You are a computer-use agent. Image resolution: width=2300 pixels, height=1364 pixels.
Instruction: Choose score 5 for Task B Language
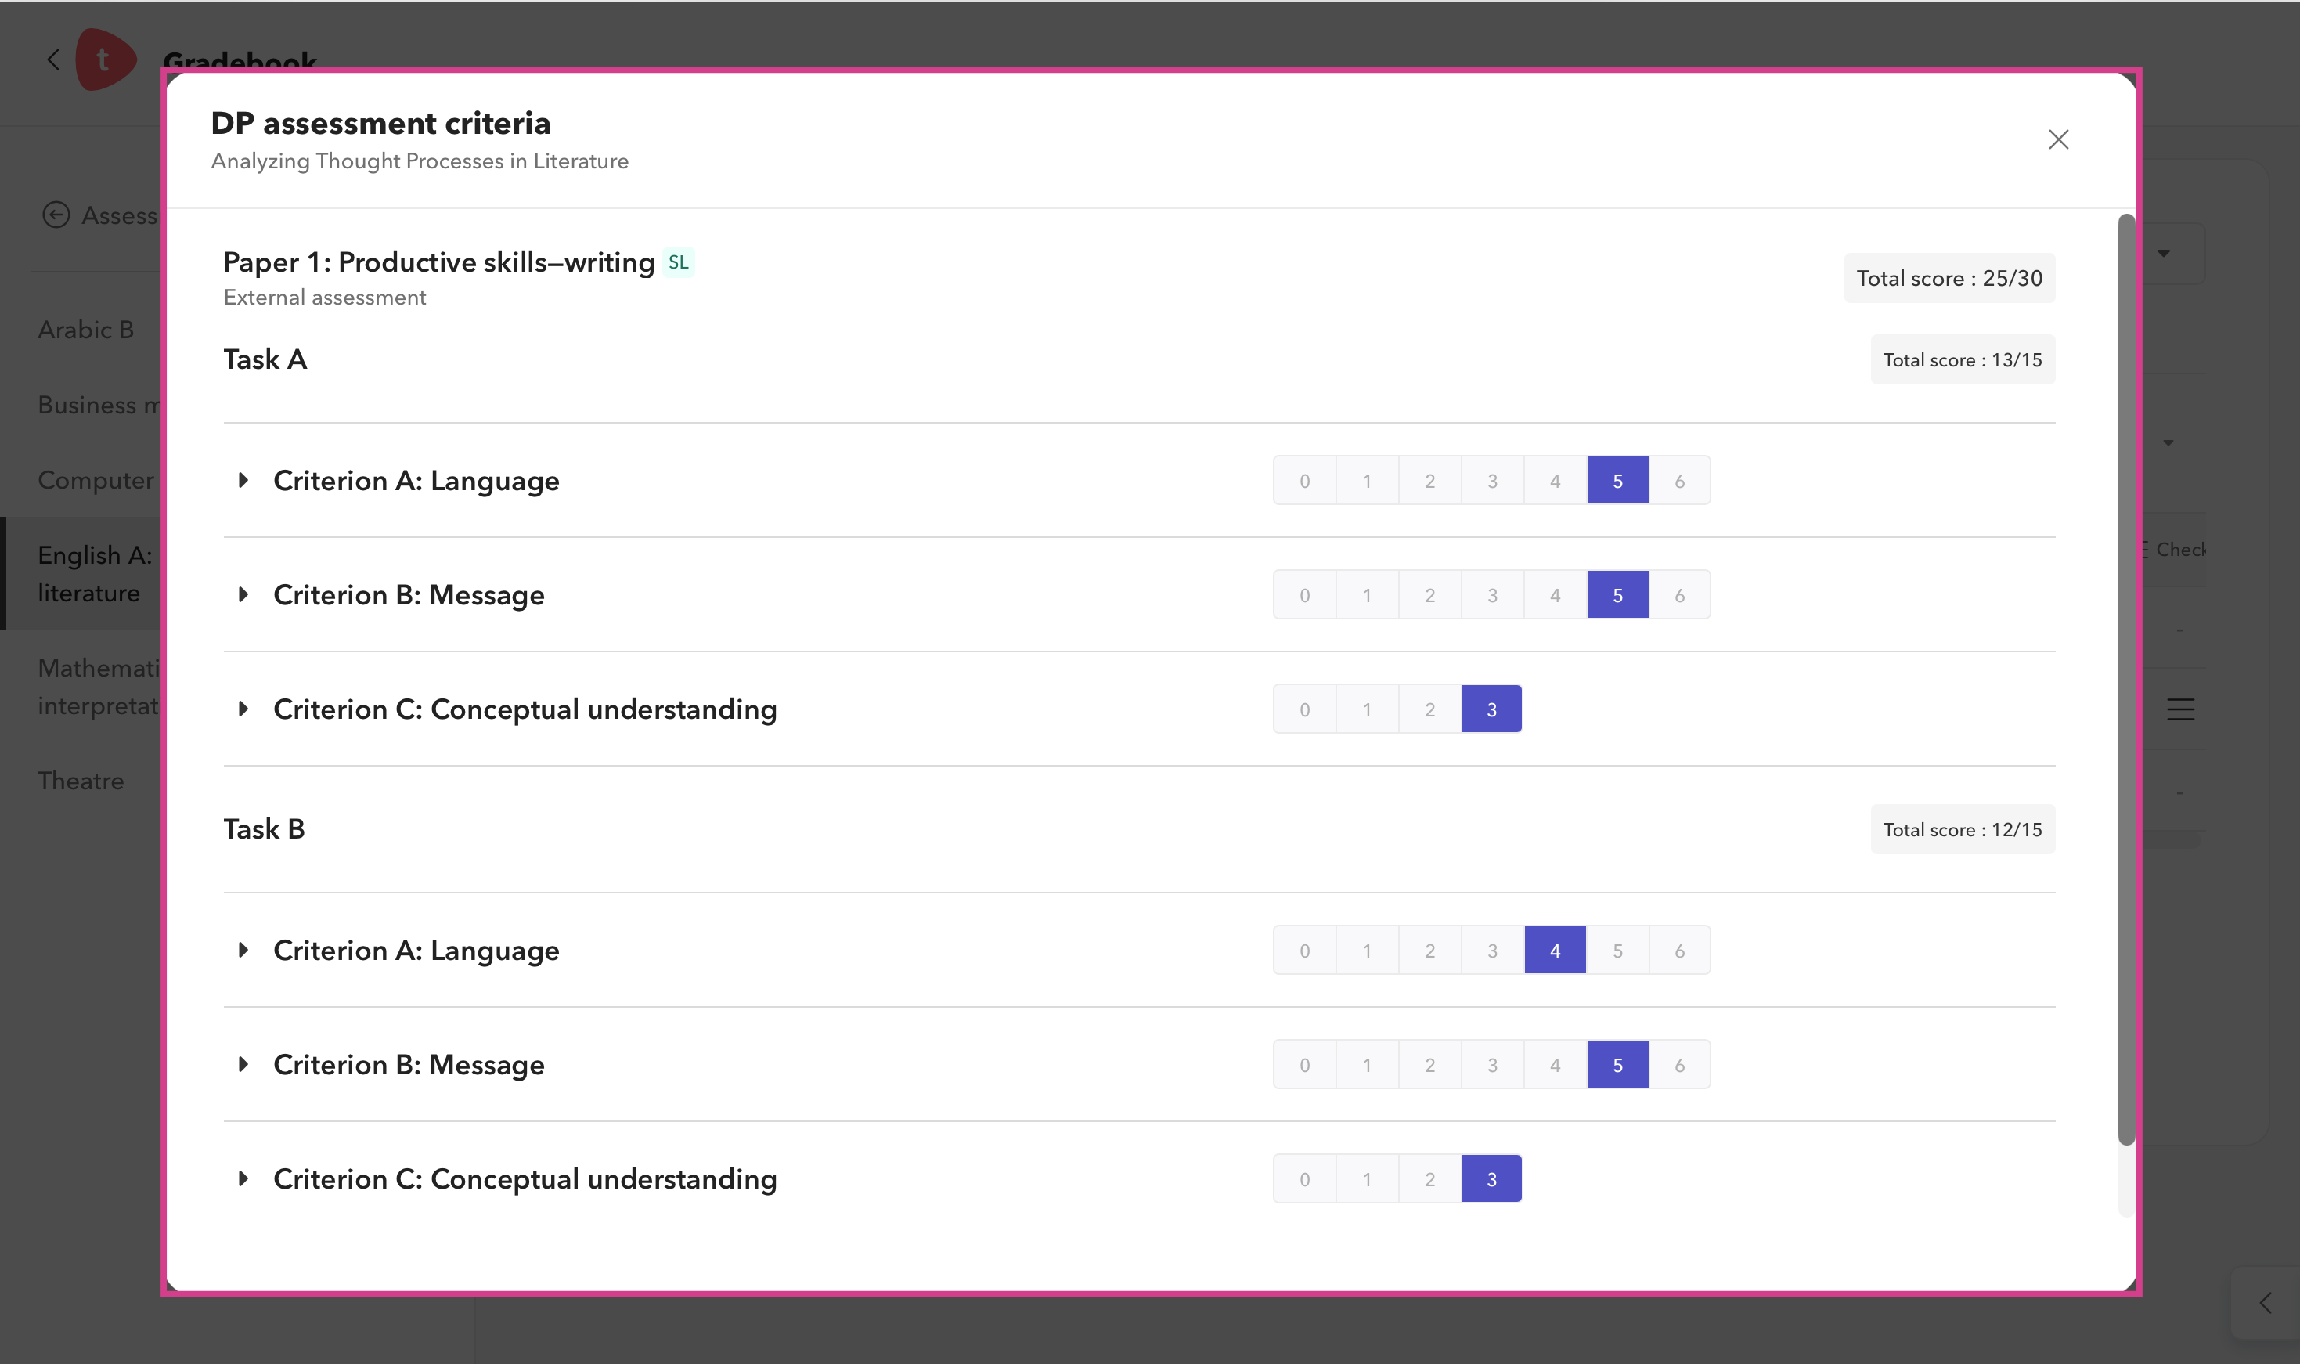tap(1617, 951)
